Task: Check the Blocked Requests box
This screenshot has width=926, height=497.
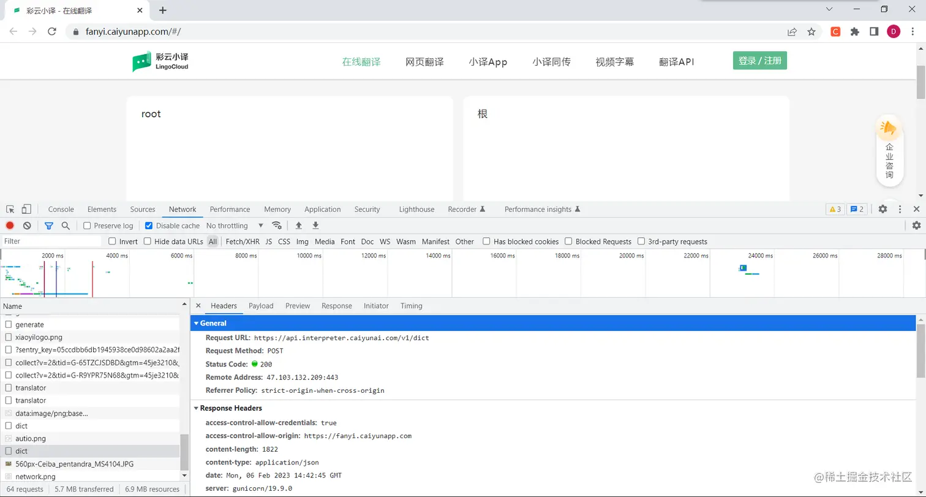Action: 568,241
